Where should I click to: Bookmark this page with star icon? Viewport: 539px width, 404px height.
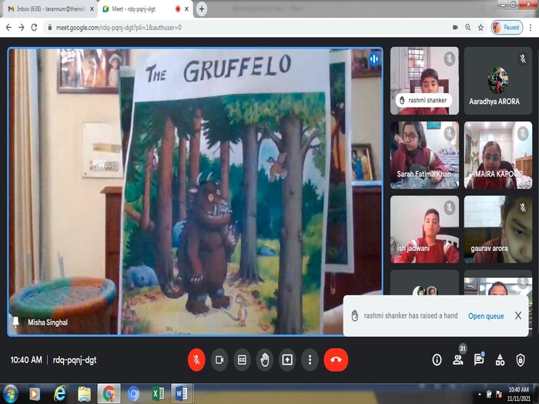click(480, 28)
